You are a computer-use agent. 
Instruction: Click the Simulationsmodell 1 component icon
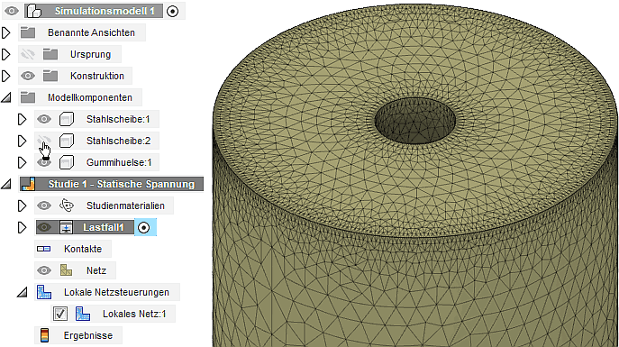pos(34,11)
